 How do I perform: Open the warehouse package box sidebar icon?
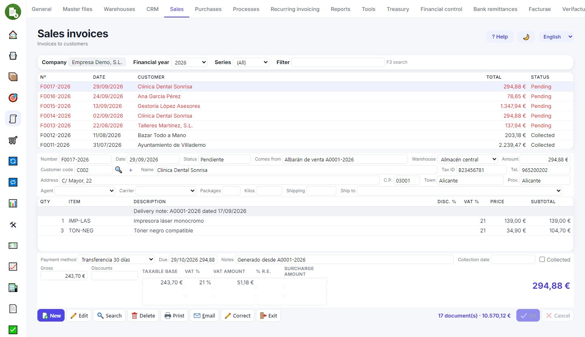pos(13,77)
